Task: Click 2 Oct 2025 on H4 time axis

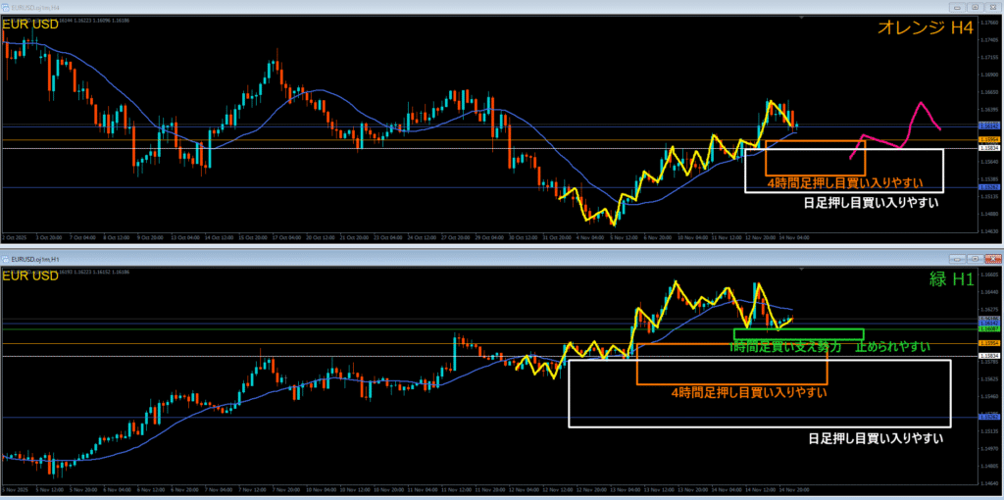Action: [12, 237]
